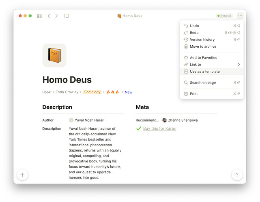The height and width of the screenshot is (202, 260).
Task: Choose Use as a template
Action: (212, 72)
